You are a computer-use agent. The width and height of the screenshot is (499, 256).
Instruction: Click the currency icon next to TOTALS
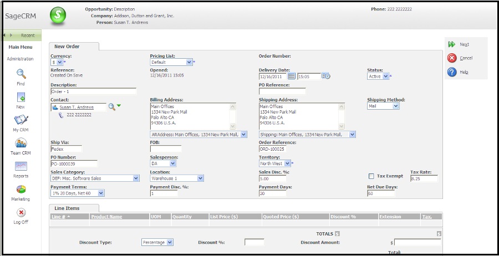tap(337, 234)
